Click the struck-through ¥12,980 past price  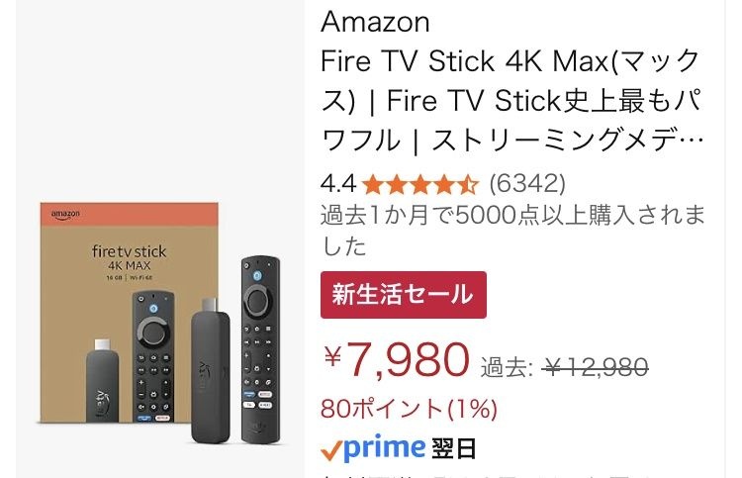point(596,367)
